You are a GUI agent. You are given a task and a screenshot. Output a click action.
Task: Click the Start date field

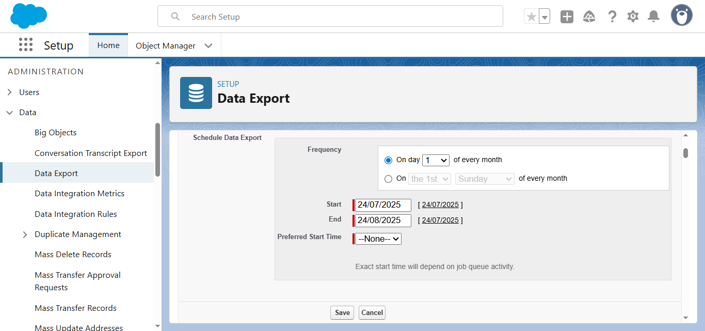click(x=383, y=205)
